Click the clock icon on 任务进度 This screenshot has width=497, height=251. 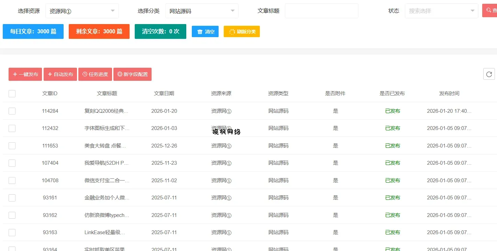click(85, 74)
